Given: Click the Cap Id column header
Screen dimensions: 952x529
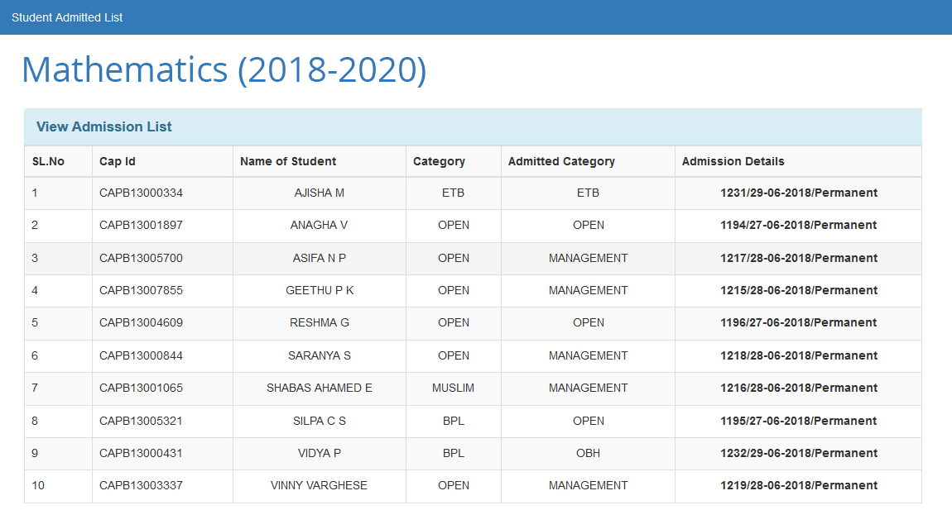Looking at the screenshot, I should coord(117,161).
